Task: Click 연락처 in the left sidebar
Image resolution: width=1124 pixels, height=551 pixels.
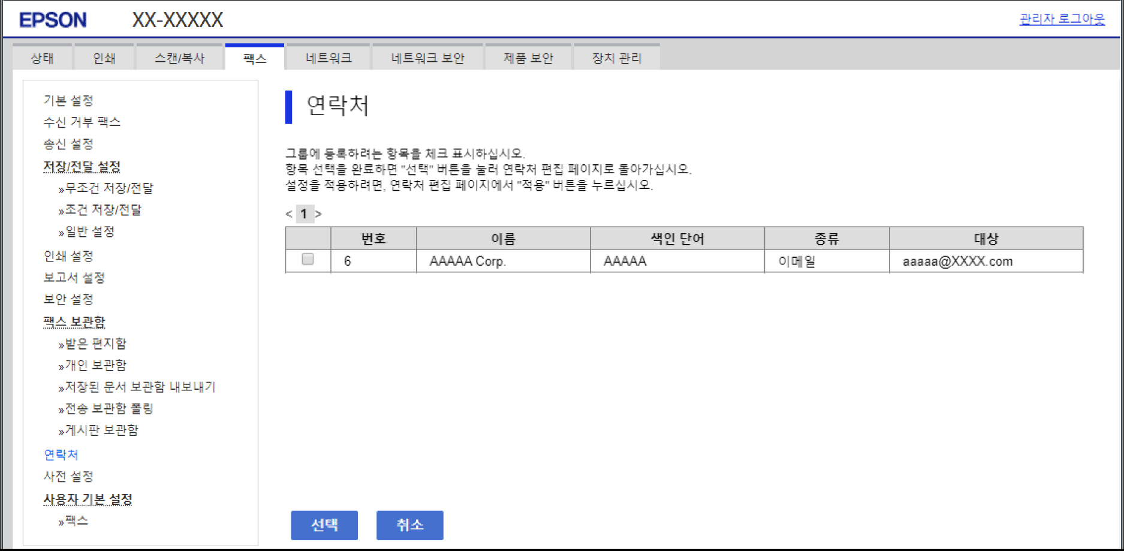Action: tap(61, 454)
